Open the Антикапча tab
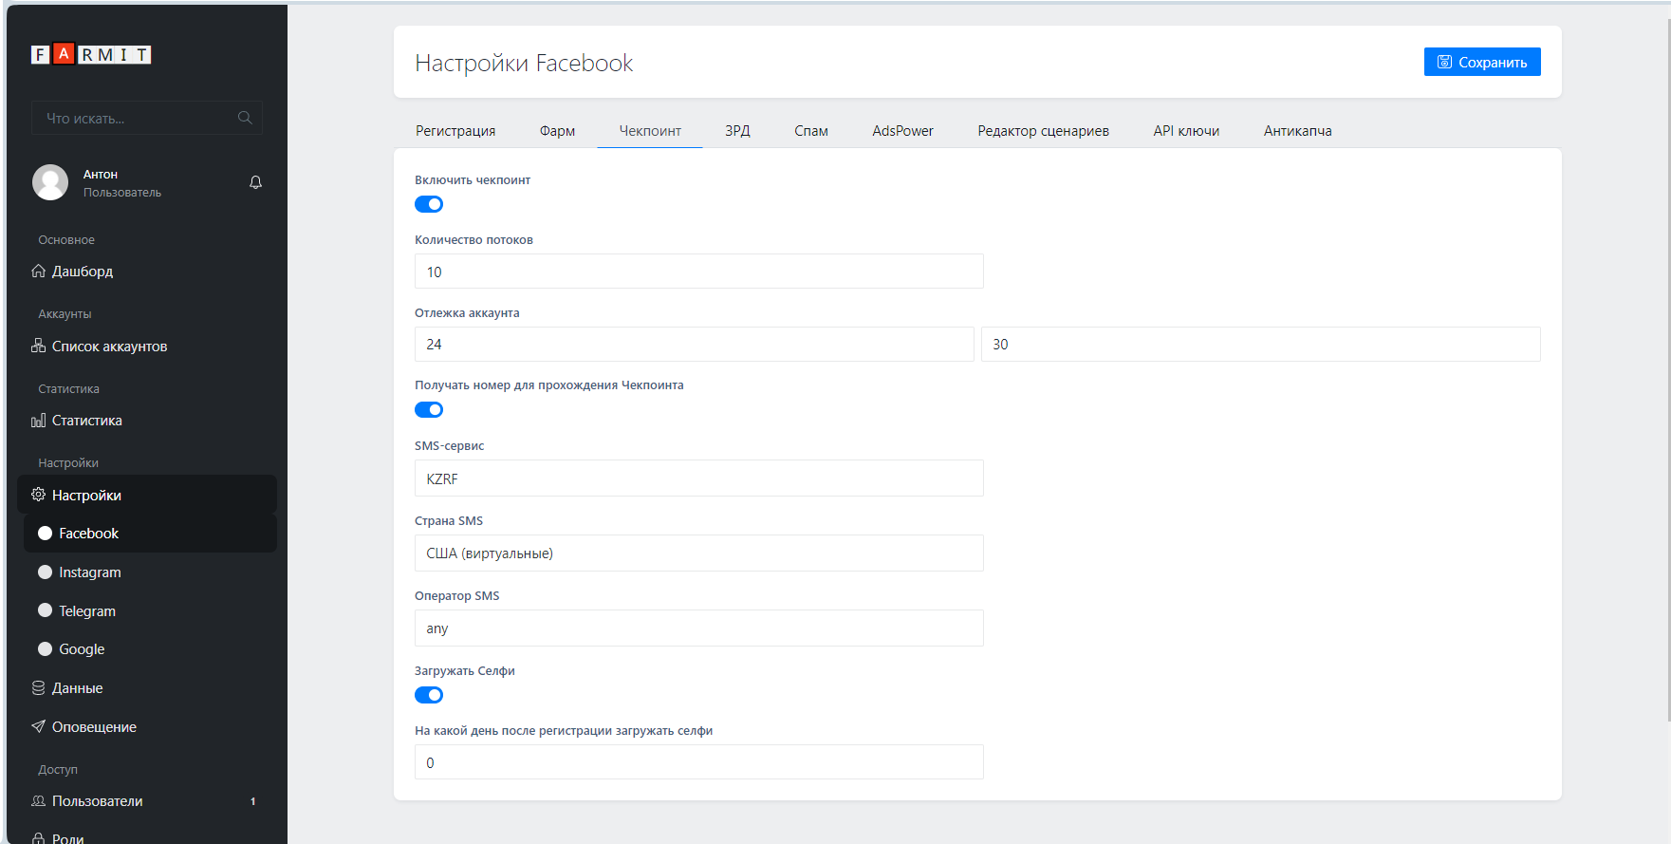Image resolution: width=1671 pixels, height=844 pixels. point(1297,131)
